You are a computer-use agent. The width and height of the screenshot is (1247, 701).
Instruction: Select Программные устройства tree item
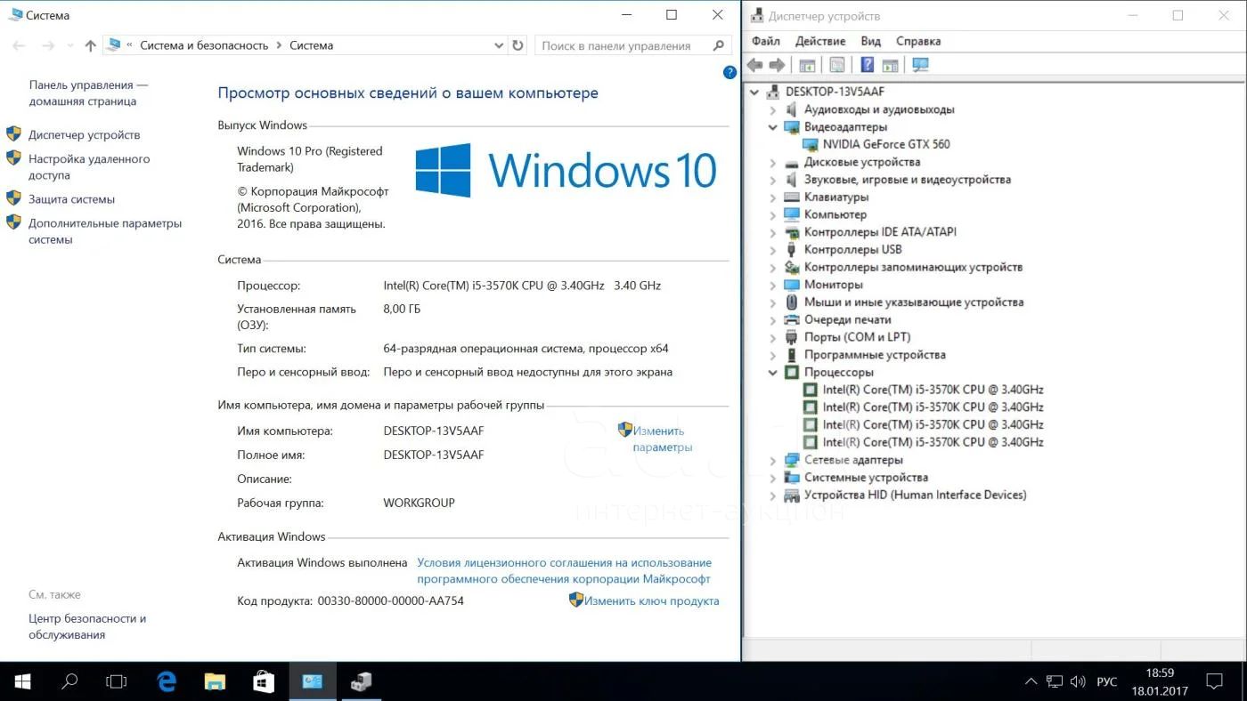(x=875, y=355)
